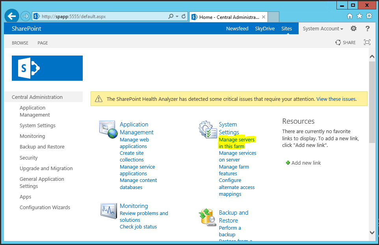379x245 pixels.
Task: Close the Central Administration browser tab
Action: click(x=264, y=17)
